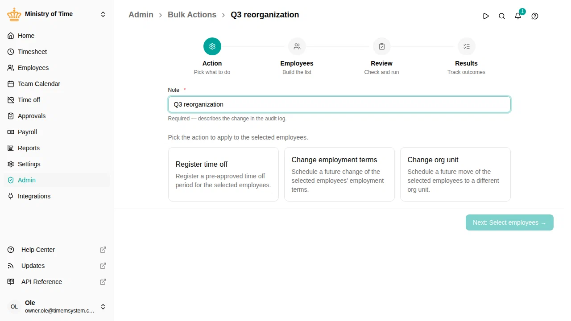Viewport: 571px width, 321px height.
Task: Click the Review step clipboard circle
Action: (x=382, y=46)
